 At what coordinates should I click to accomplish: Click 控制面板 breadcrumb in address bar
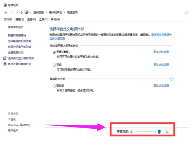click(39, 13)
